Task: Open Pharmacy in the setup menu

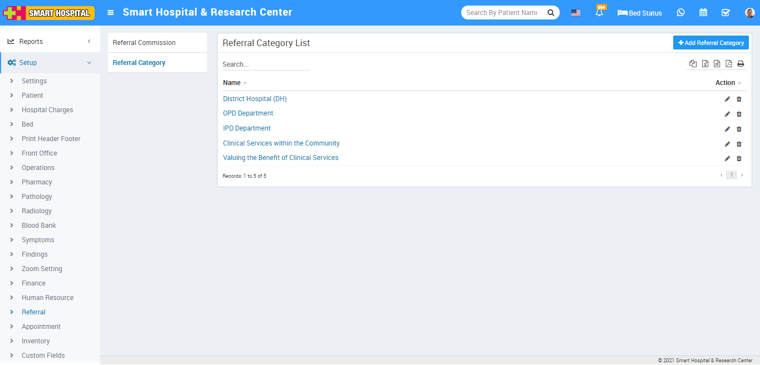Action: click(x=37, y=182)
